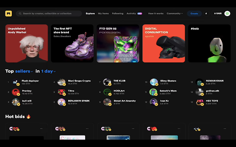This screenshot has width=236, height=147.
Task: Open more options on first hot bid card
Action: (41, 129)
